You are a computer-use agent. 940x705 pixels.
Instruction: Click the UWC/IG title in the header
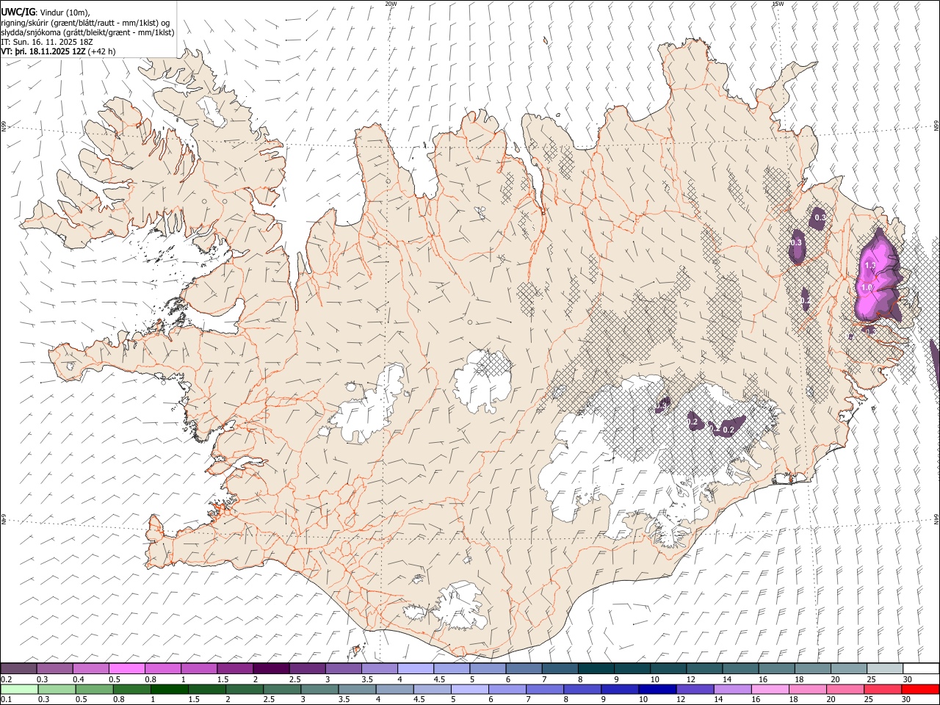tap(18, 12)
